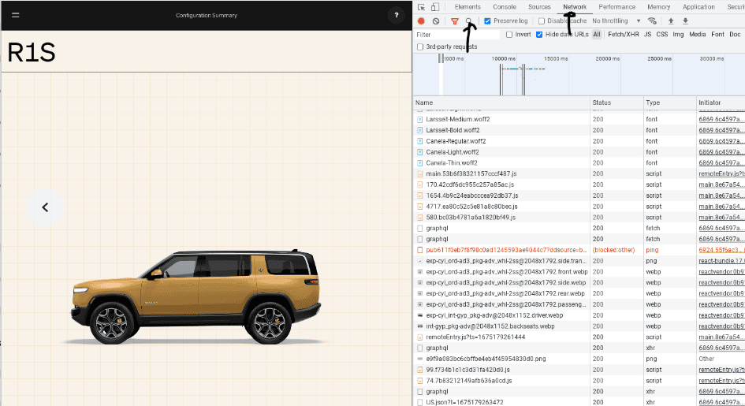Open the Memory tab

[x=658, y=7]
